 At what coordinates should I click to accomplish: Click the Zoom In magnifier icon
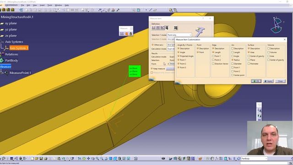98,159
